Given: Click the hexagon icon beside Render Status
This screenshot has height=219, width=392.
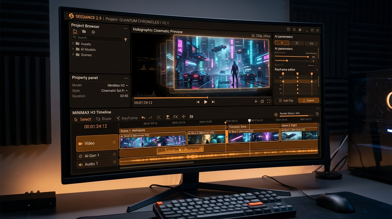Looking at the screenshot, I should pyautogui.click(x=276, y=114).
